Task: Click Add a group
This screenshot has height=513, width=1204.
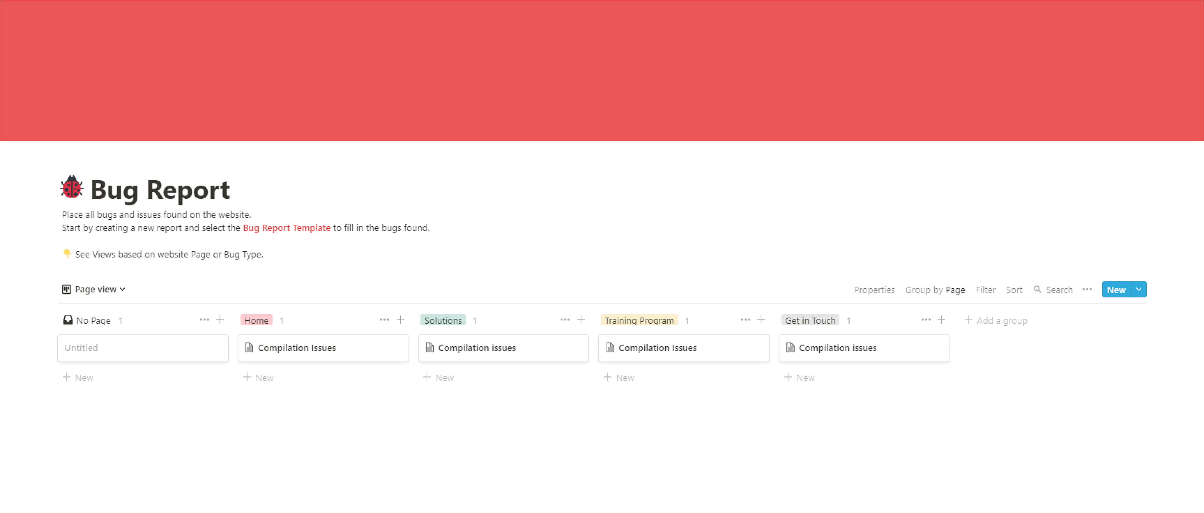Action: point(995,320)
